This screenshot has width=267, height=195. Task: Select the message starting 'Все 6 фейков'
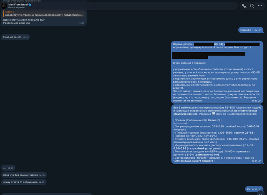tap(217, 134)
